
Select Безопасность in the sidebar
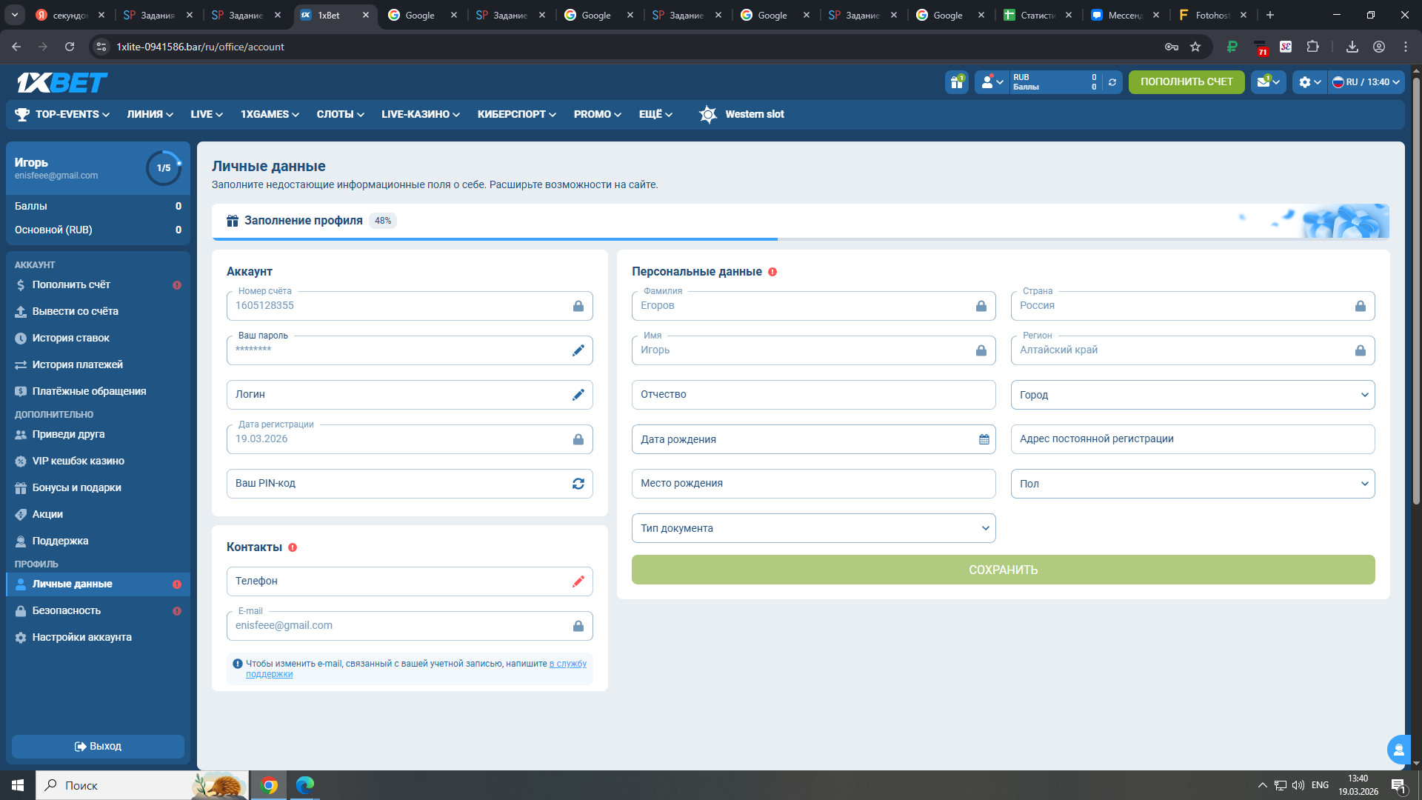pyautogui.click(x=67, y=610)
